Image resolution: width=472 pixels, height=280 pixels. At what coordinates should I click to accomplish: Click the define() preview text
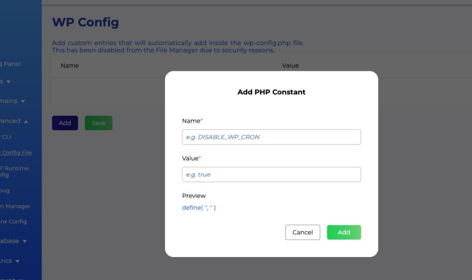199,208
